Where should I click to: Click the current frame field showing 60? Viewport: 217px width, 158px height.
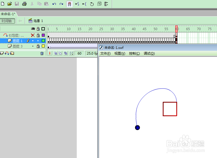pyautogui.click(x=79, y=53)
